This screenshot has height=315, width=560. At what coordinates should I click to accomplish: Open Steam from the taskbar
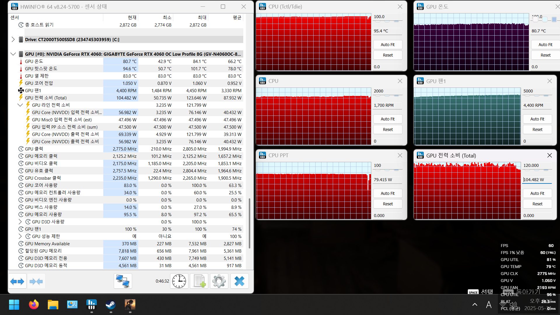click(111, 305)
